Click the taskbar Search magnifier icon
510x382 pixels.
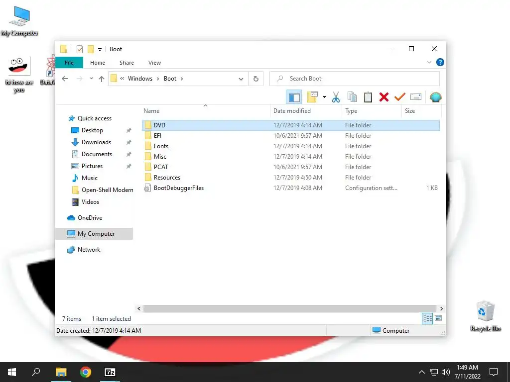36,372
